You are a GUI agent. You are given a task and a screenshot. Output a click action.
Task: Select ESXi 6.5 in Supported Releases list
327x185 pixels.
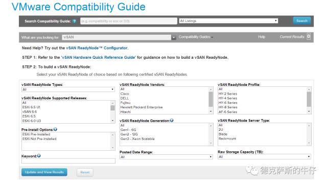coord(29,116)
